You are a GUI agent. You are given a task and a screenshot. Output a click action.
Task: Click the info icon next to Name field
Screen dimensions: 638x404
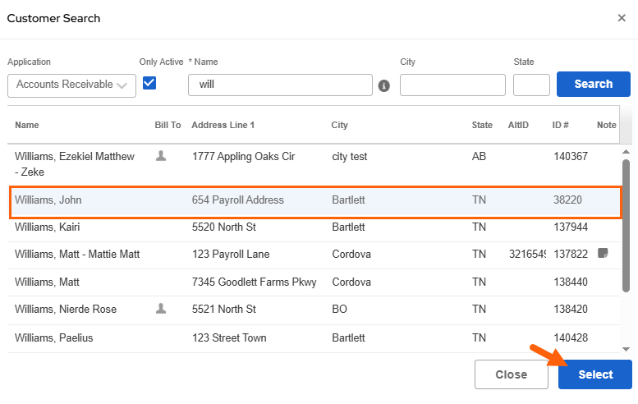[383, 85]
